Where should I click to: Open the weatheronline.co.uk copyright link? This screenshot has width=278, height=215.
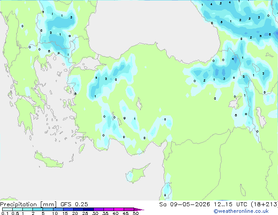pyautogui.click(x=241, y=211)
